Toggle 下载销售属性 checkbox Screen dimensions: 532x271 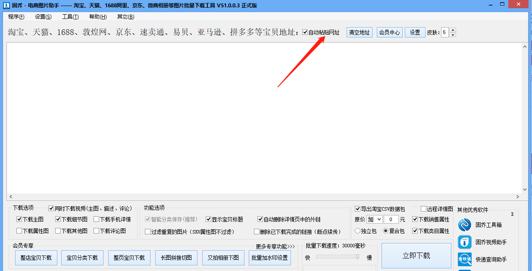coord(415,219)
